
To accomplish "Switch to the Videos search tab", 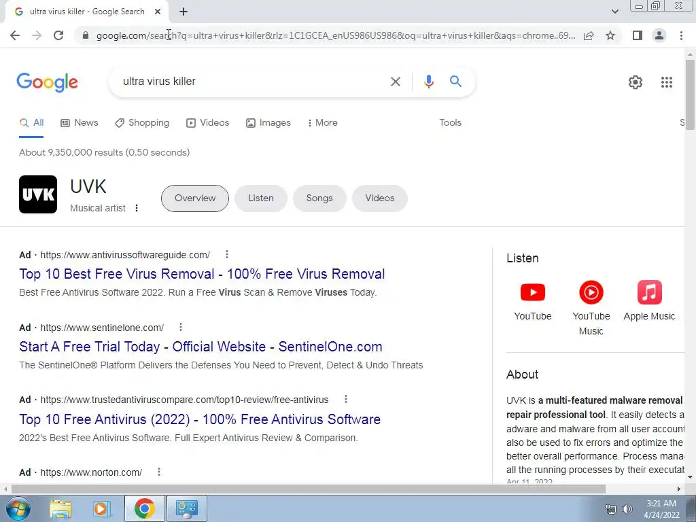I will pos(208,123).
